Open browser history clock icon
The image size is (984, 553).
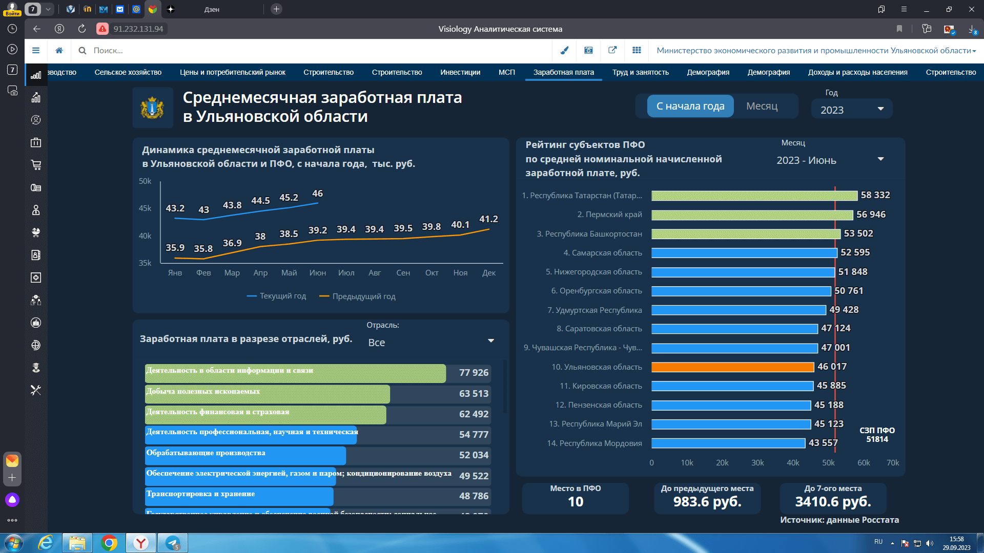(12, 29)
